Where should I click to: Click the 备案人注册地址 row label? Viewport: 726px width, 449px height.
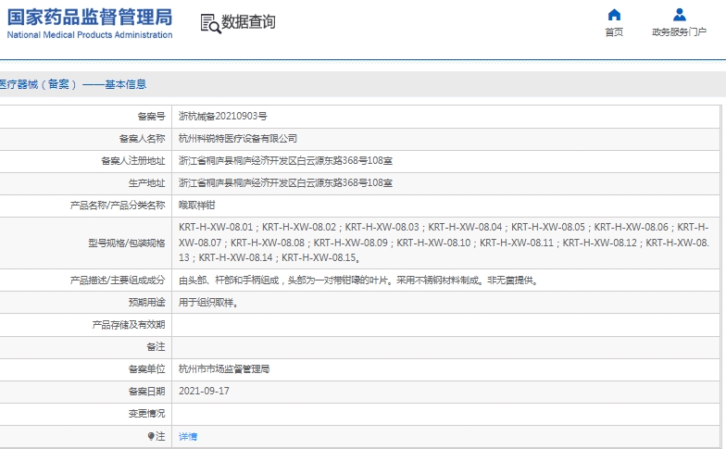pyautogui.click(x=133, y=161)
